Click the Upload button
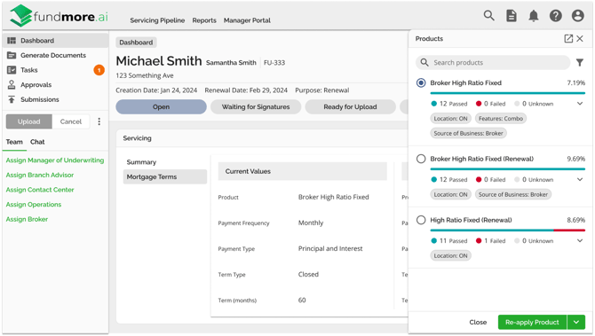 (28, 121)
